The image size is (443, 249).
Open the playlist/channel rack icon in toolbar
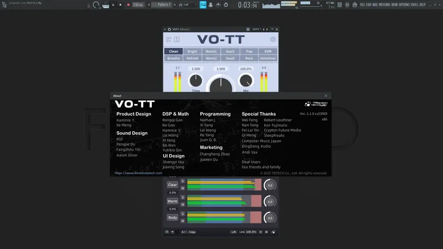point(339,5)
